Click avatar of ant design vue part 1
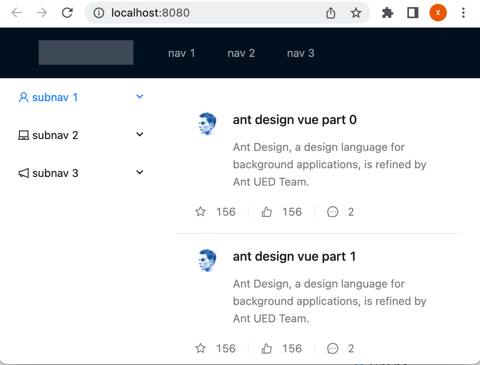Viewport: 480px width, 365px height. [207, 260]
